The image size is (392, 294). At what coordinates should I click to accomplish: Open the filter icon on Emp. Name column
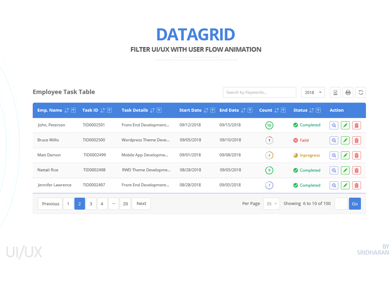pyautogui.click(x=73, y=110)
